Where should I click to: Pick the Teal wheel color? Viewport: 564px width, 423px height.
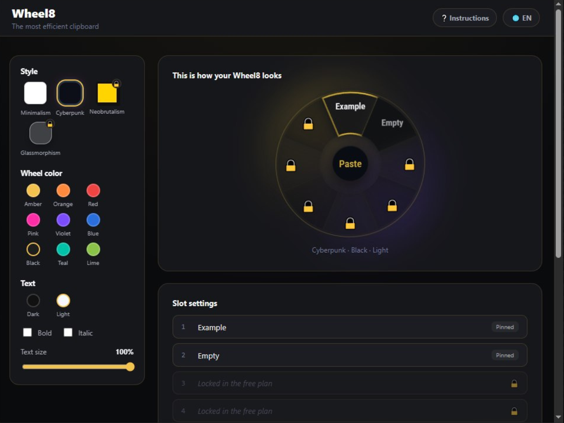pos(63,249)
